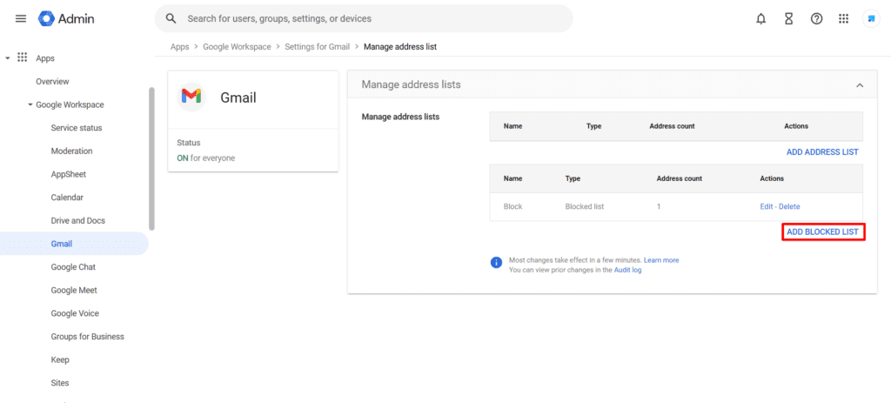Open Sites settings
The height and width of the screenshot is (403, 891).
pyautogui.click(x=60, y=383)
